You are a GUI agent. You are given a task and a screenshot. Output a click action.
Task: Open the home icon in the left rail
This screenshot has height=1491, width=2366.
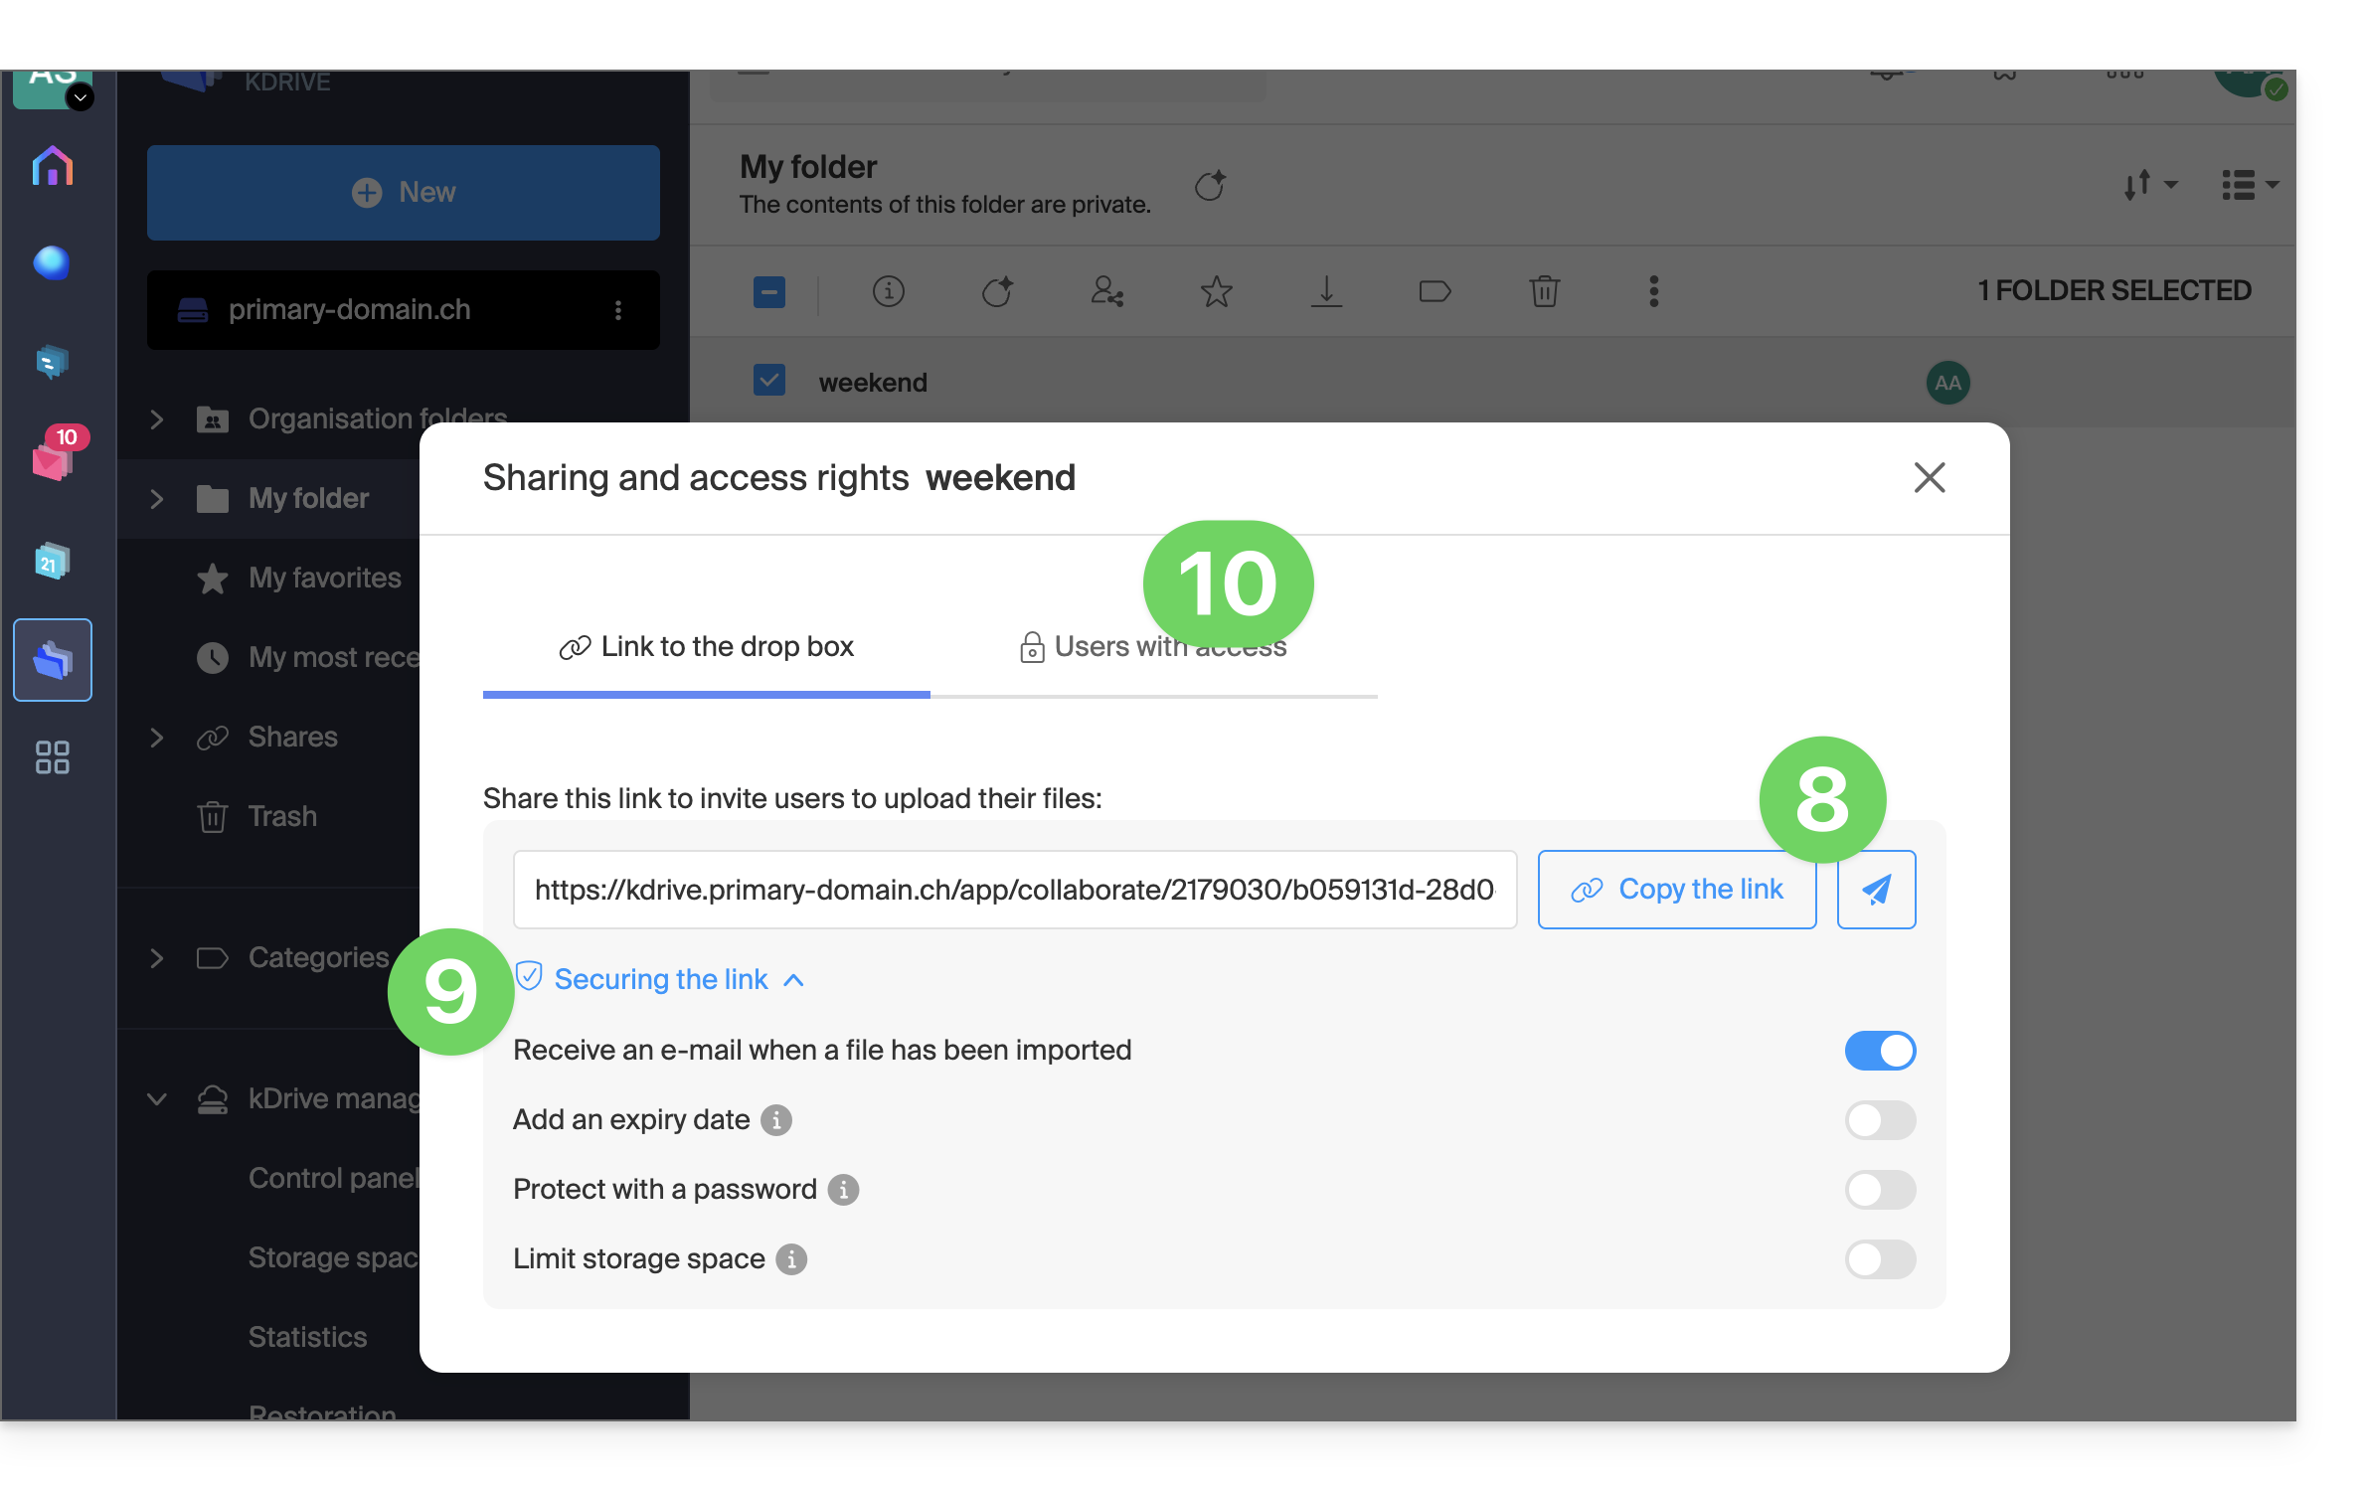point(53,166)
